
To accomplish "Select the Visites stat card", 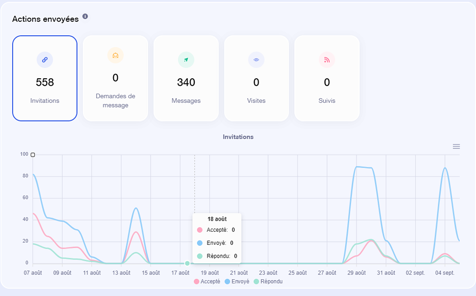I will (x=256, y=78).
